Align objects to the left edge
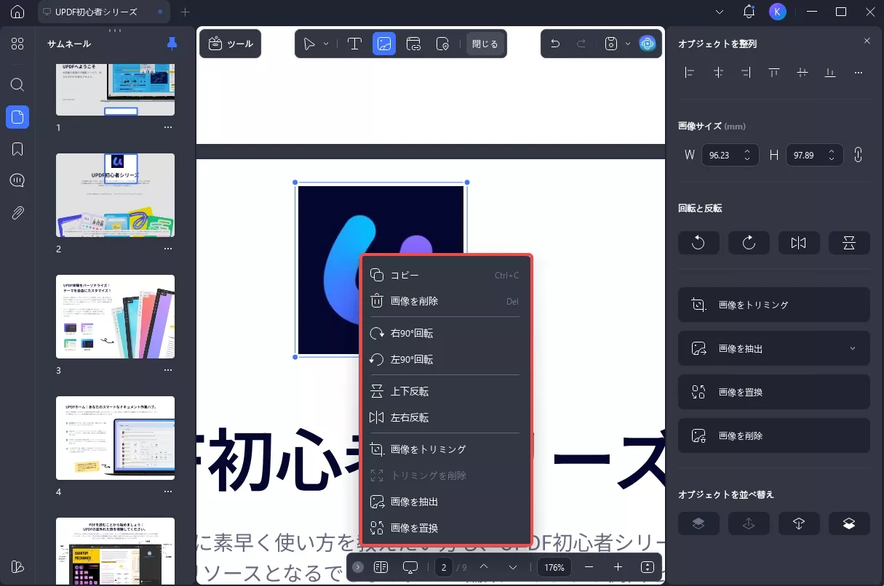The height and width of the screenshot is (586, 884). [x=690, y=72]
